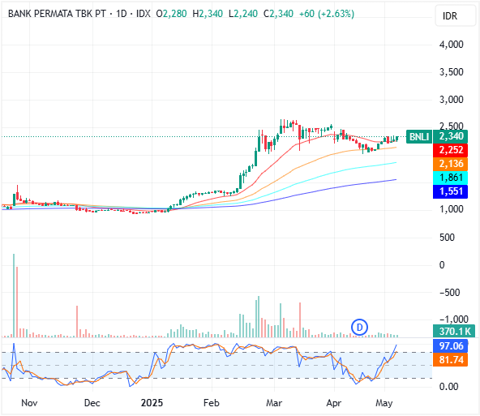
Task: Click the Apr label on time axis
Action: point(334,403)
